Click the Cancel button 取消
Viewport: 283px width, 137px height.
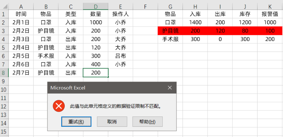click(x=112, y=122)
